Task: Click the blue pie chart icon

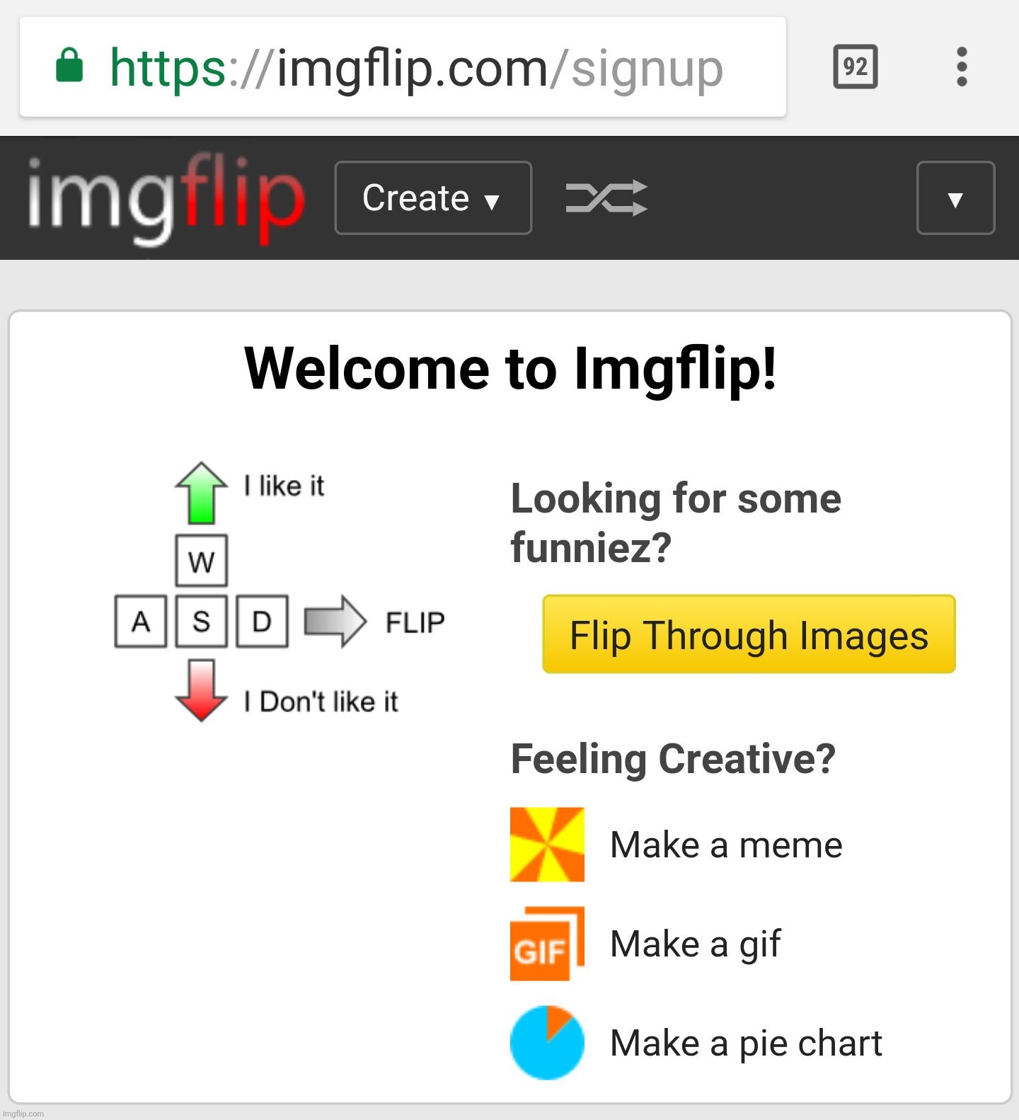Action: click(546, 1043)
